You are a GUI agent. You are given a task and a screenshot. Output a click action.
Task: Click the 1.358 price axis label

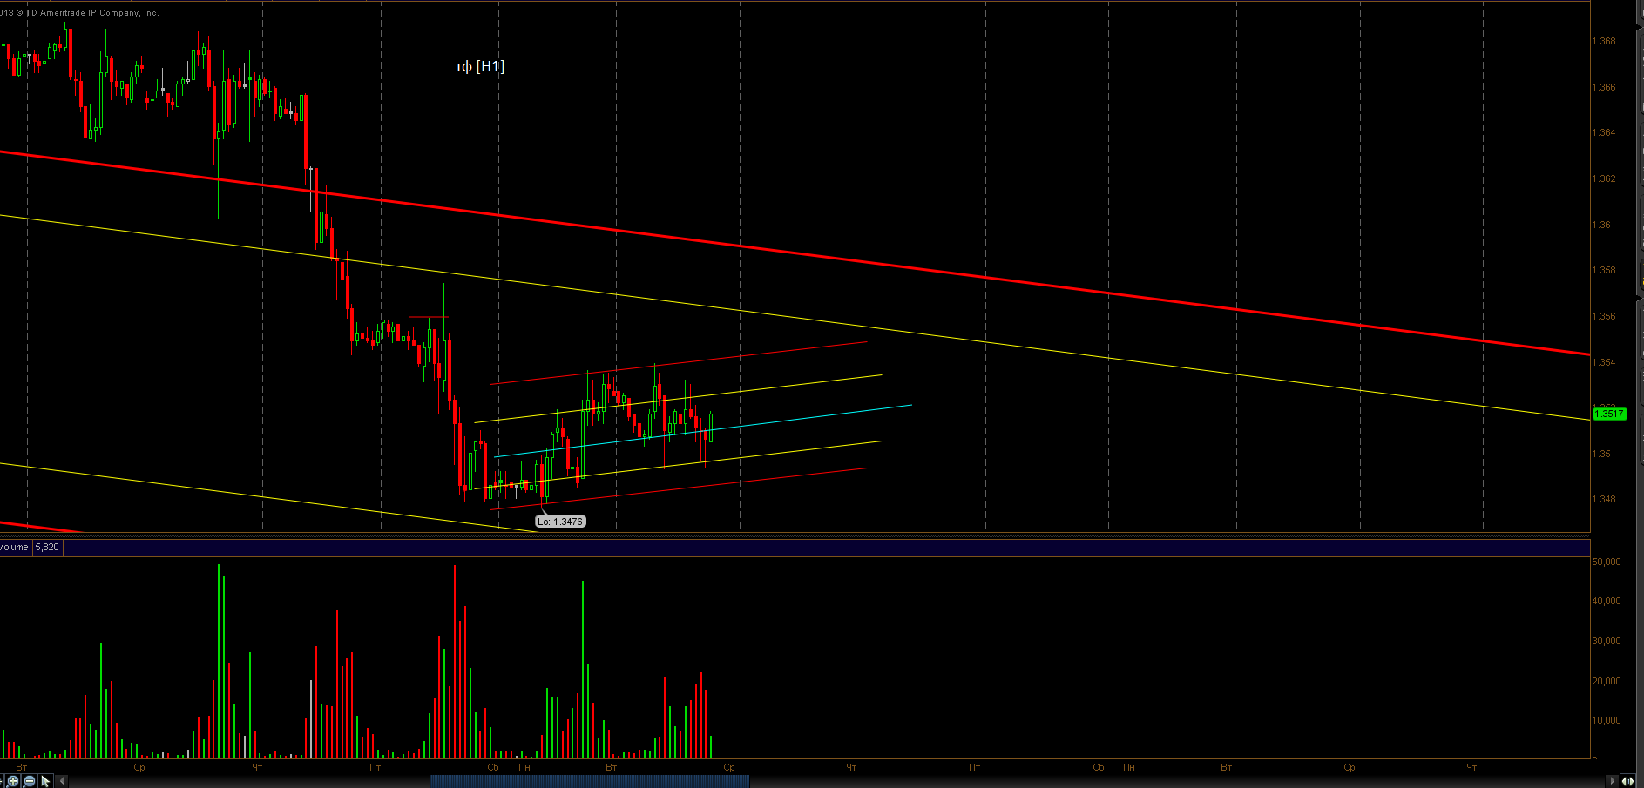(x=1603, y=270)
